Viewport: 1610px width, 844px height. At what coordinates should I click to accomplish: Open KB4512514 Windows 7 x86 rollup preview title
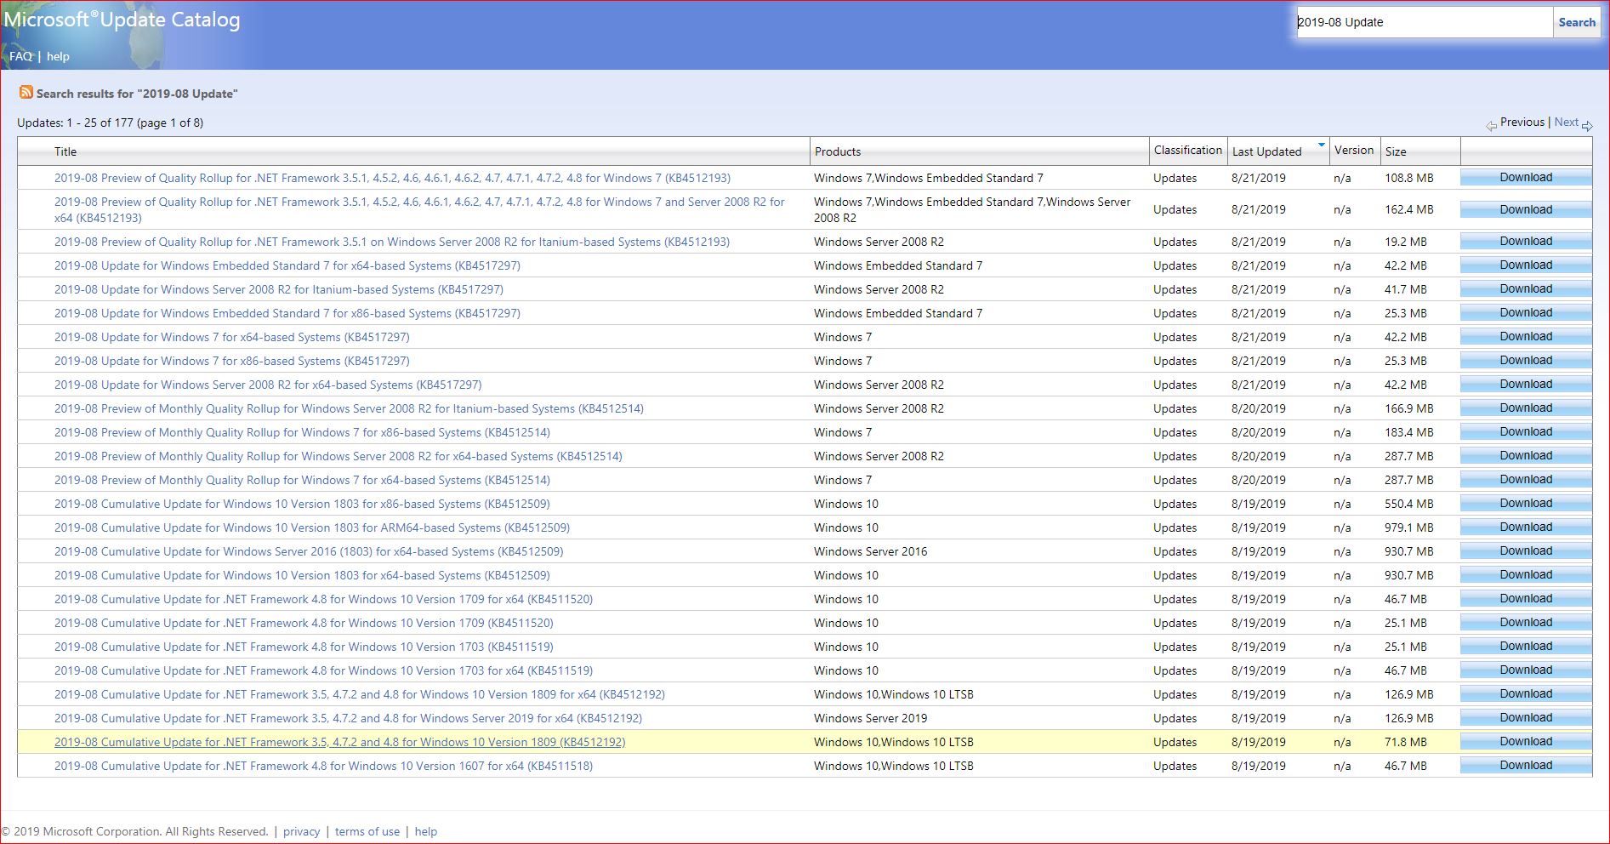tap(302, 432)
